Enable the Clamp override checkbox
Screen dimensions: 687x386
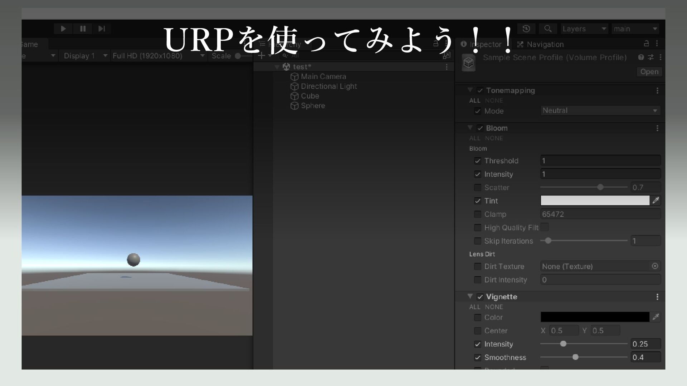click(x=478, y=214)
